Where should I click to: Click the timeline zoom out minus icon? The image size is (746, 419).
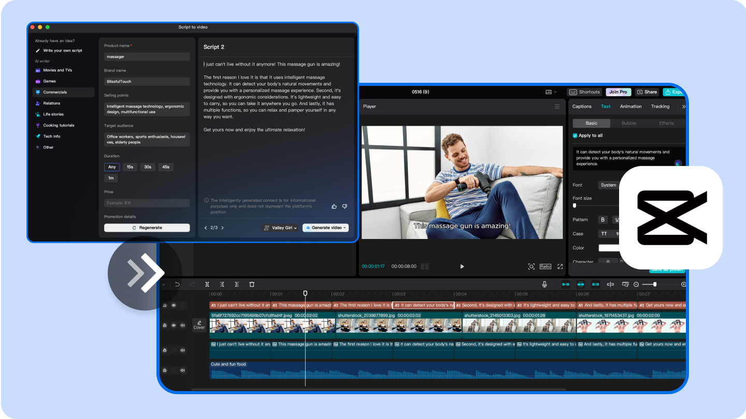(x=636, y=285)
